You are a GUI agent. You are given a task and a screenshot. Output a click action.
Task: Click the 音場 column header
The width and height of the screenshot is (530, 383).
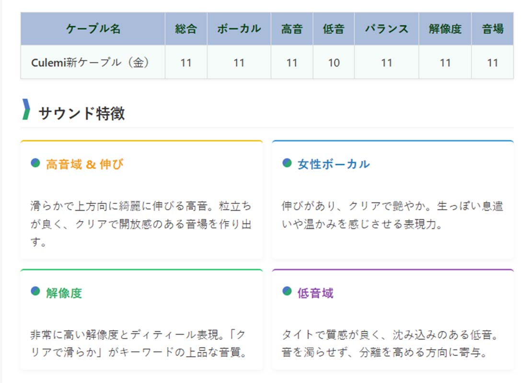click(493, 29)
